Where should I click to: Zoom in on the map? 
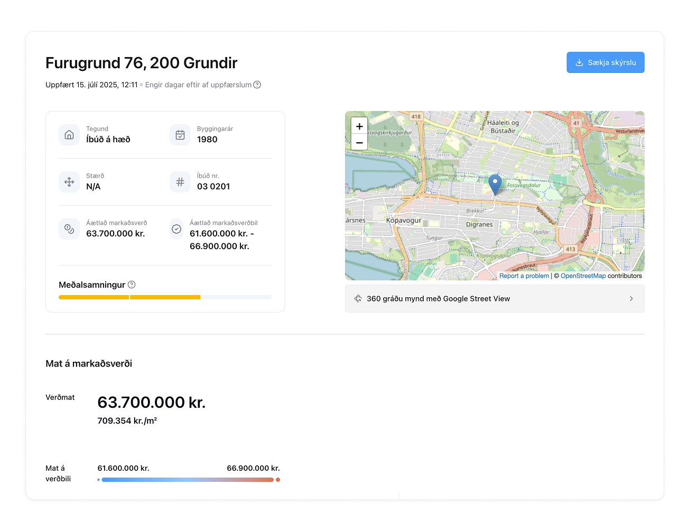coord(359,126)
